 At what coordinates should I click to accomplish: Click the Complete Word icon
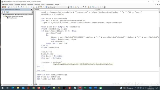coord(80,7)
